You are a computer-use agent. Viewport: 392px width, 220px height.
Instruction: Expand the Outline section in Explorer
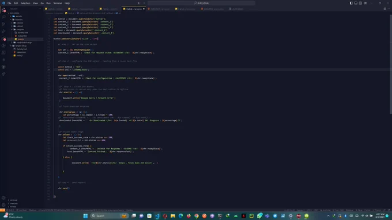[13, 200]
